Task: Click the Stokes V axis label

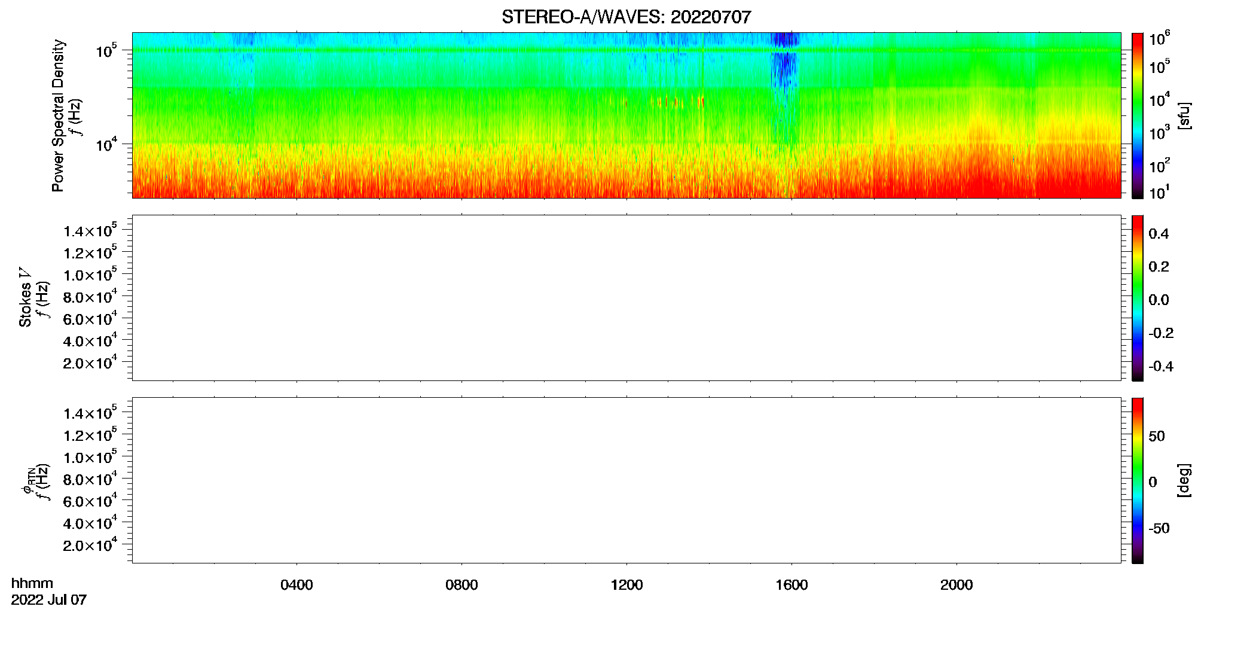Action: click(25, 297)
